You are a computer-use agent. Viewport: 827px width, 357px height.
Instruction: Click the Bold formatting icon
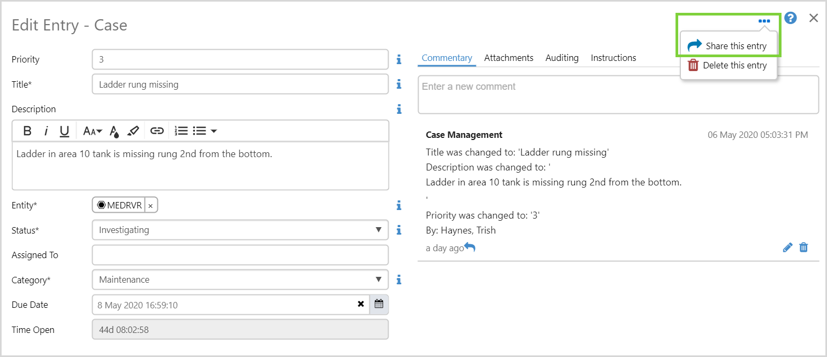pos(27,131)
